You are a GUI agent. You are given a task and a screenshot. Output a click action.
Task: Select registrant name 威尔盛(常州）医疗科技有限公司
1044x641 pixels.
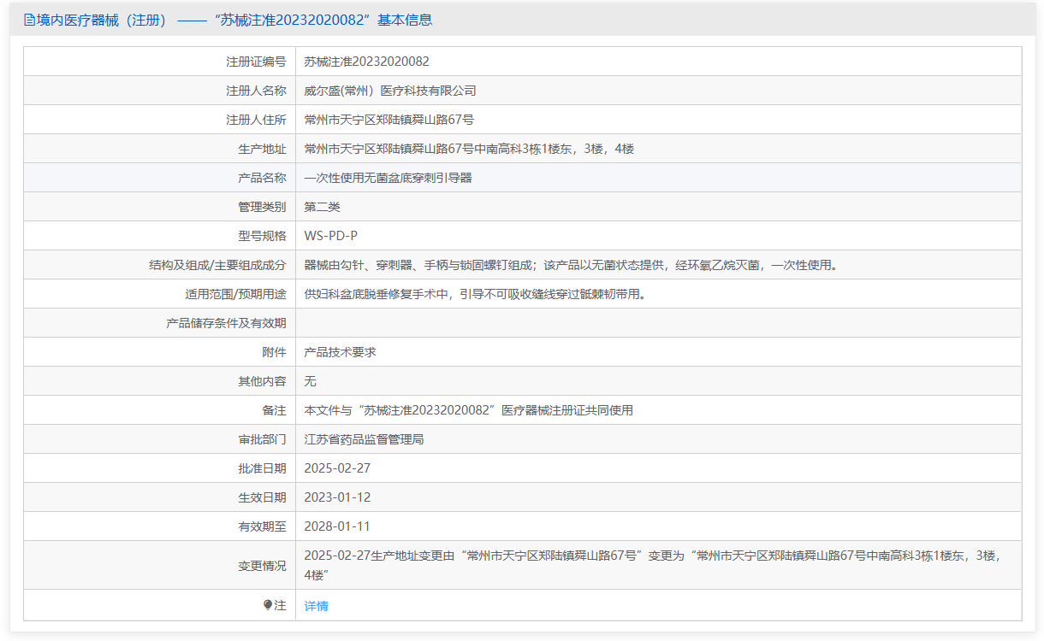pyautogui.click(x=390, y=91)
